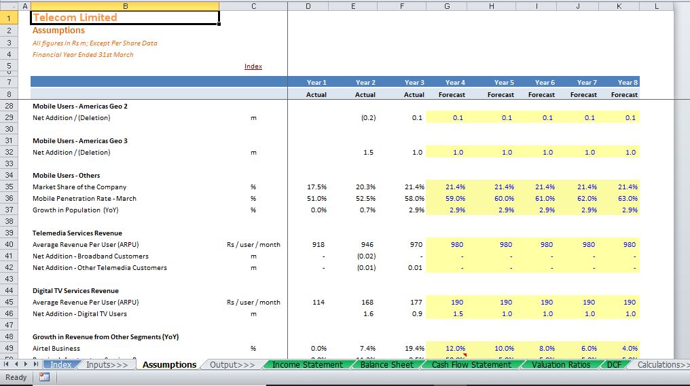This screenshot has width=690, height=386.
Task: Select row 45 header
Action: click(10, 302)
